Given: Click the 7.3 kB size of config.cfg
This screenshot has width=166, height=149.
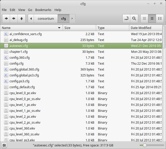Looking at the screenshot, I should [90, 64].
